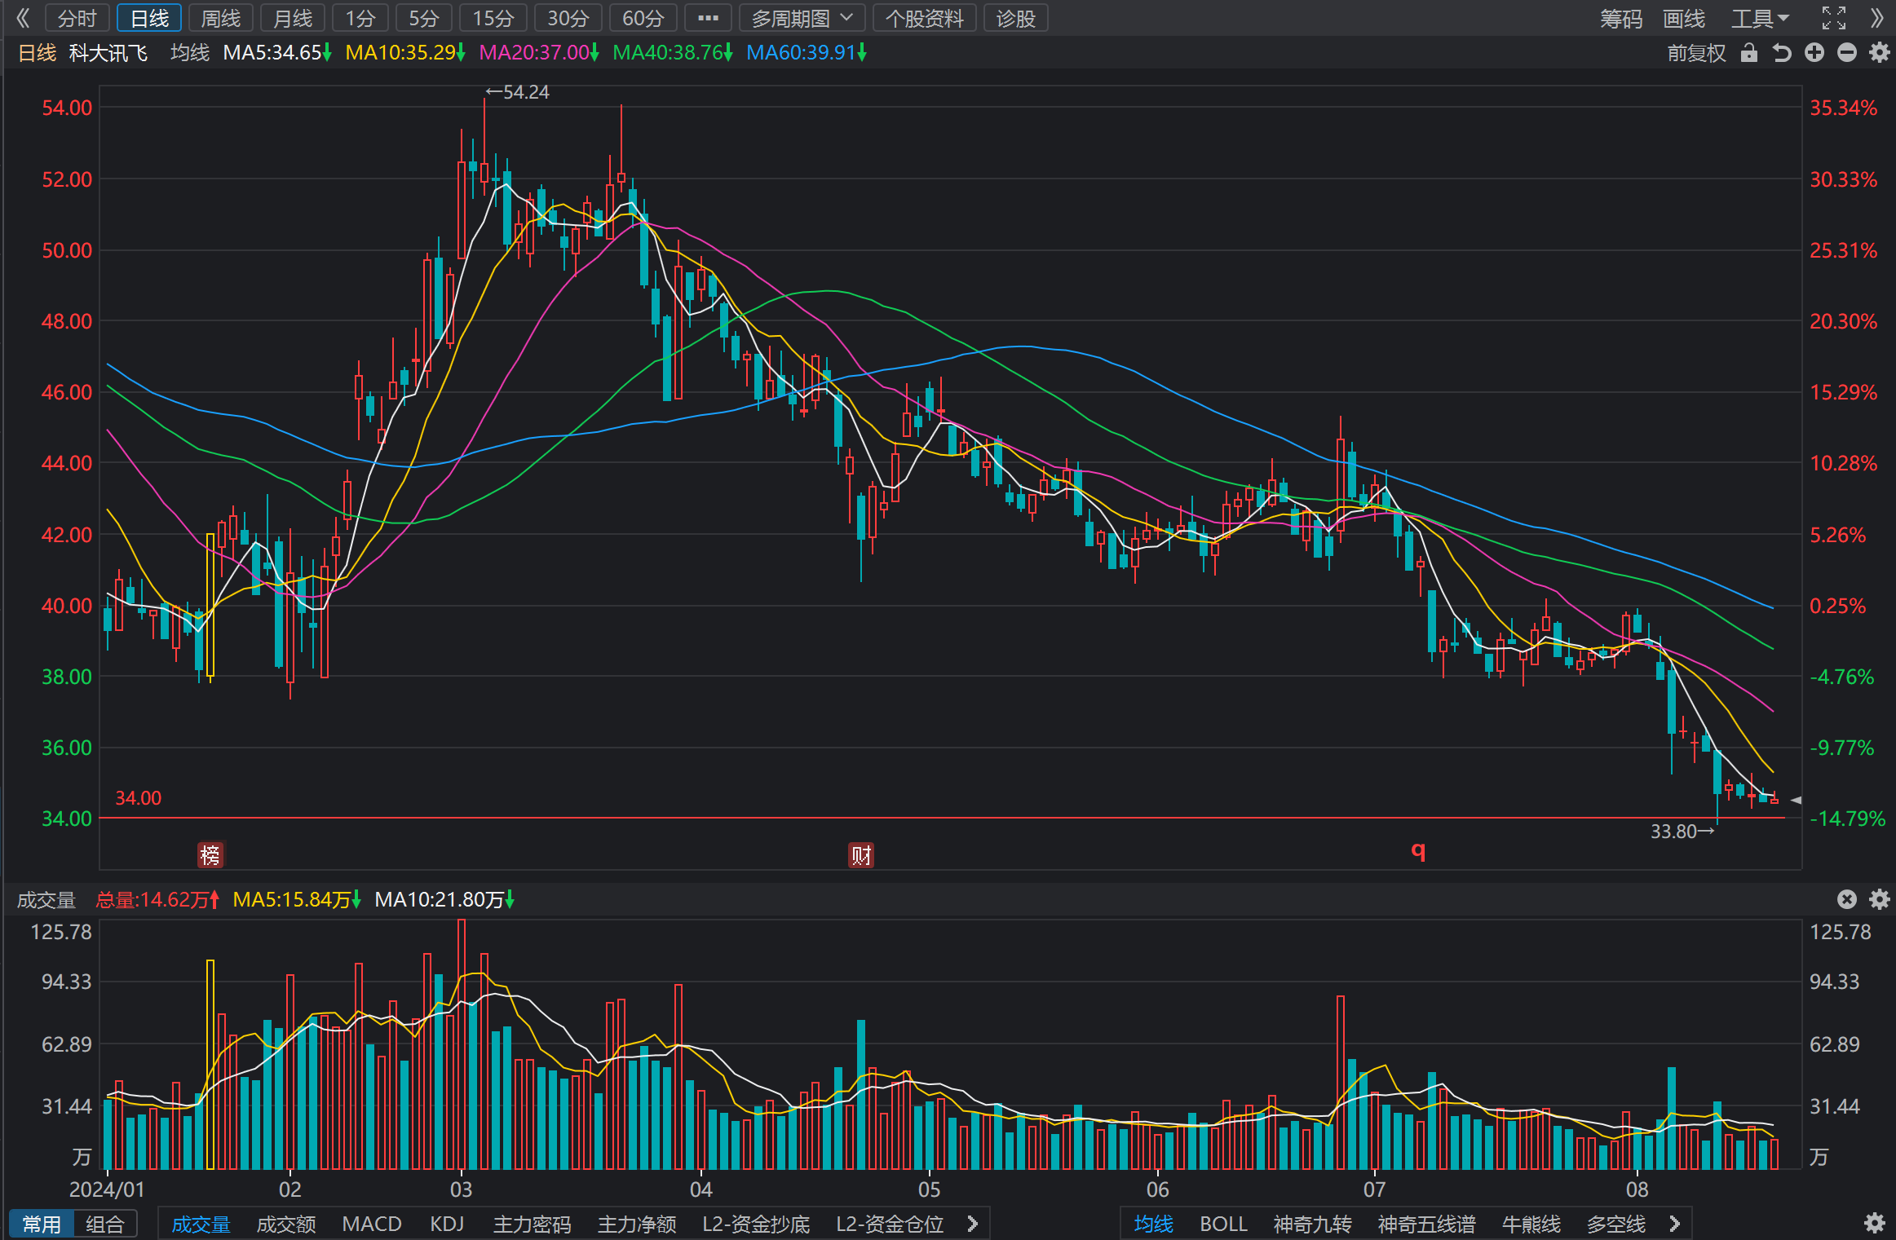Toggle 均线 overlay on main chart
The width and height of the screenshot is (1896, 1240).
click(x=1153, y=1224)
